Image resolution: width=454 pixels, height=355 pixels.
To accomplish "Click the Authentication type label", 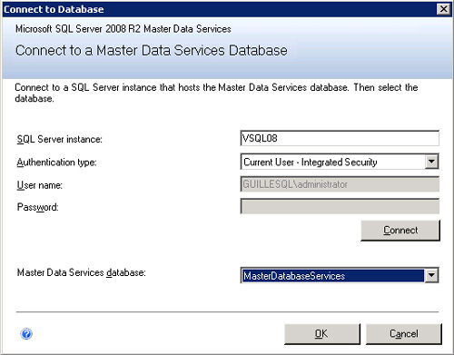I will pos(56,163).
